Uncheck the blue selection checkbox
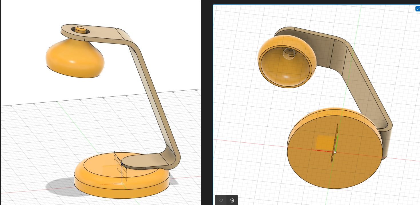Screen dimensions: 420x205 point(418,9)
